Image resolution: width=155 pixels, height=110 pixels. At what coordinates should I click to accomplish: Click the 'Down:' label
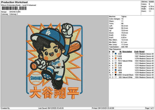111,33
